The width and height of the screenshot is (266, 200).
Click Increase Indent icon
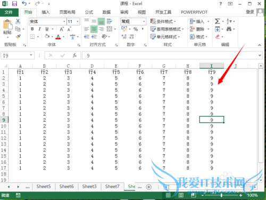[94, 37]
